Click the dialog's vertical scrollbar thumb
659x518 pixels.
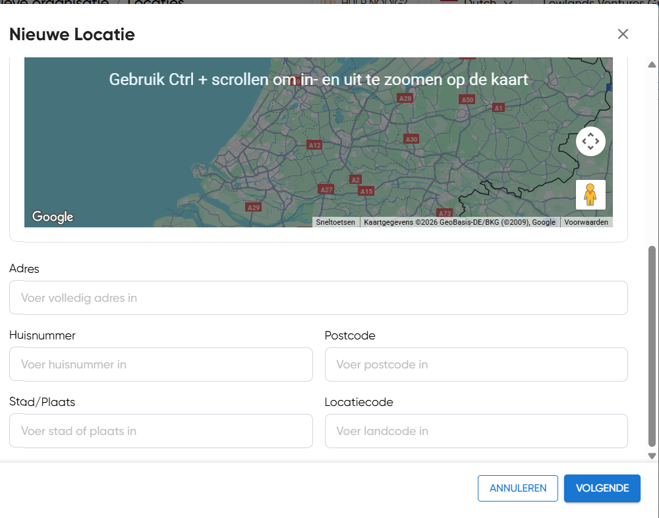[652, 346]
